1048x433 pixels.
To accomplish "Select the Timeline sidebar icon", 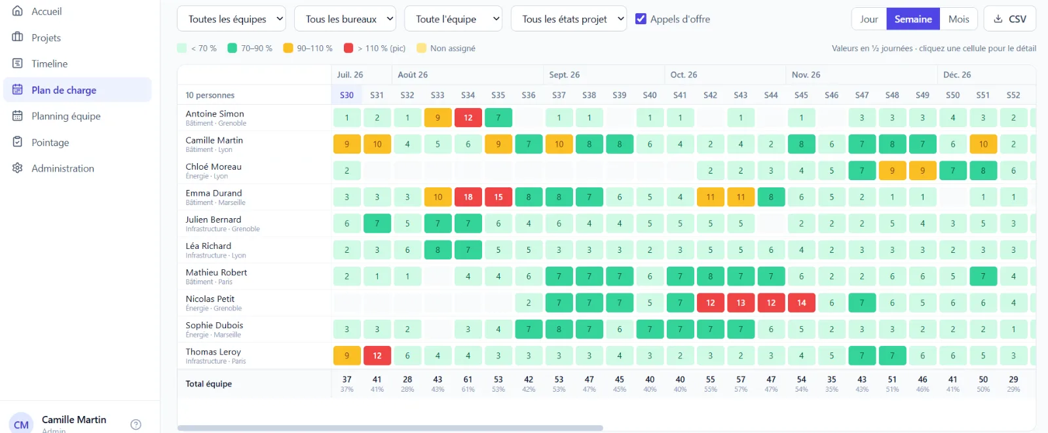I will 18,64.
